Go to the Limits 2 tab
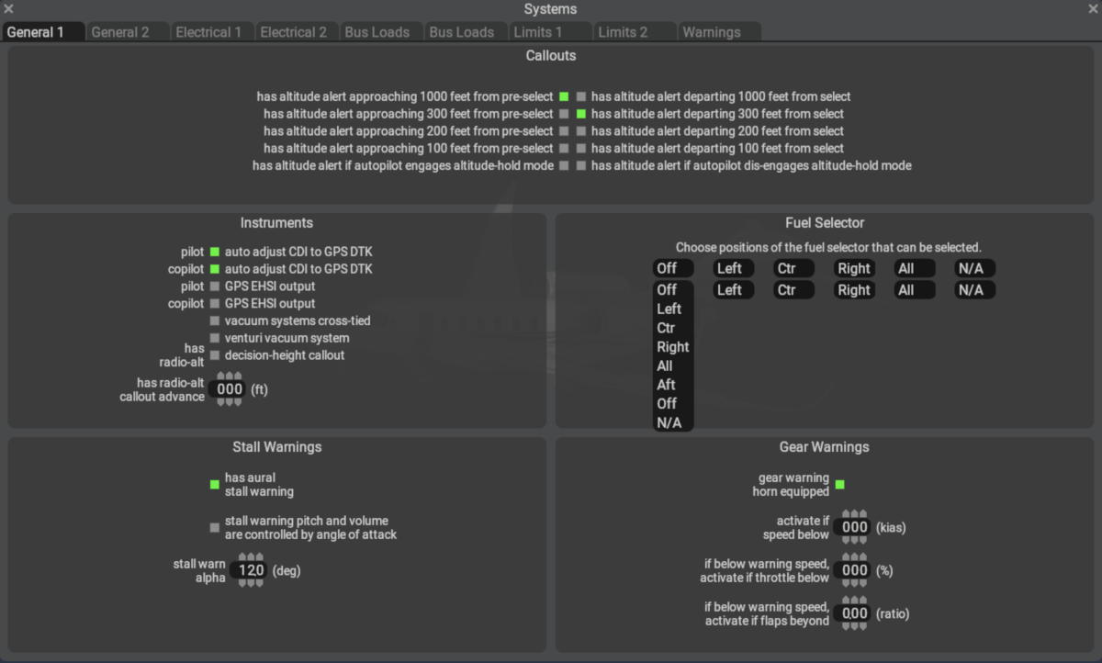The height and width of the screenshot is (663, 1102). (x=624, y=32)
